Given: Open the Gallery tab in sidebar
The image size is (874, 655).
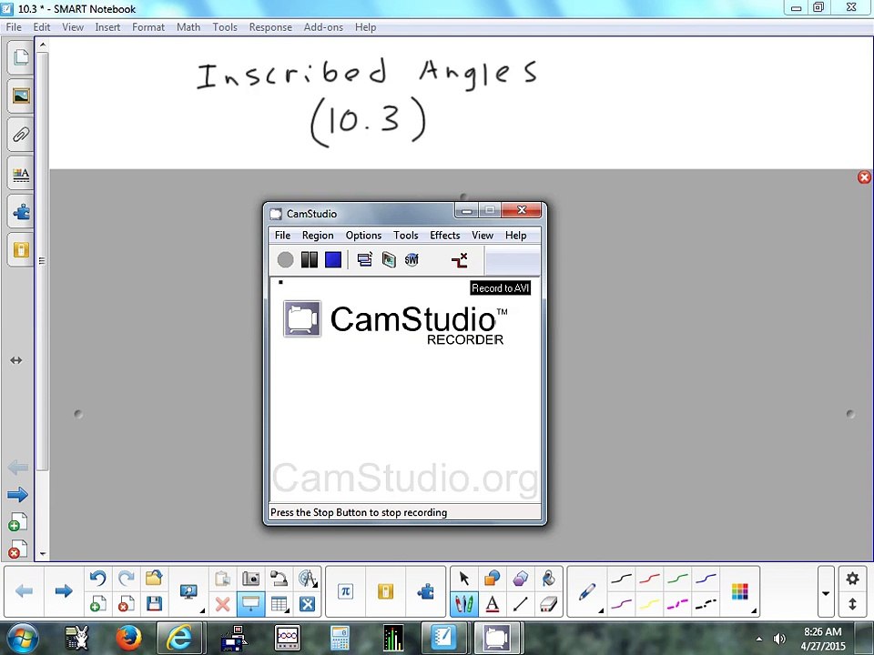Looking at the screenshot, I should click(21, 96).
